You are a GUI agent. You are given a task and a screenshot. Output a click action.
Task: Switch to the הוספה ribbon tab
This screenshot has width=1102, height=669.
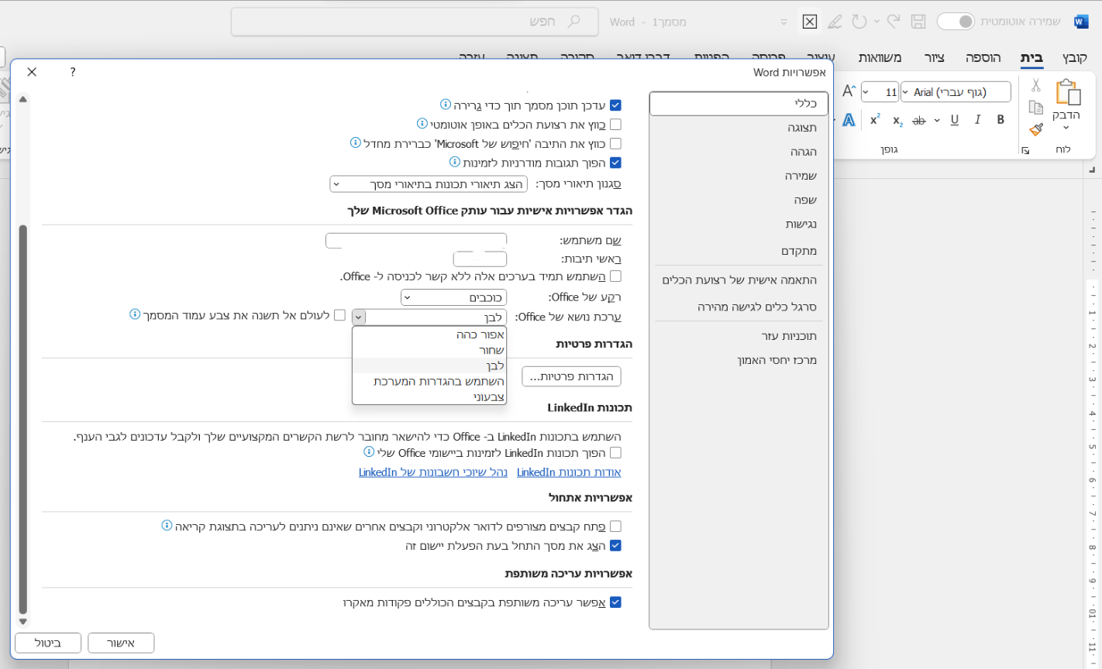[x=983, y=58]
